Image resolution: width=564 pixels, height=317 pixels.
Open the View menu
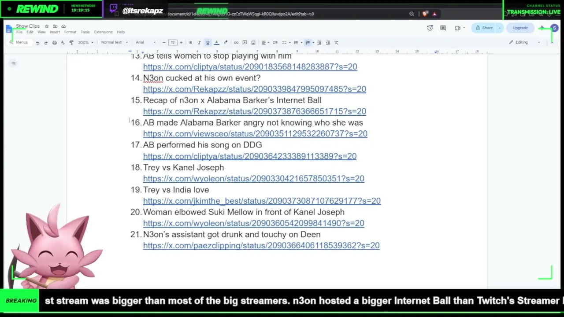click(x=41, y=32)
